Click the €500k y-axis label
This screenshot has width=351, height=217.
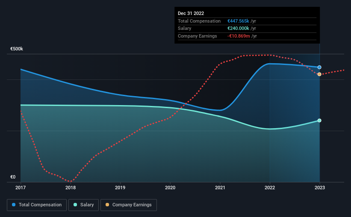pos(17,49)
